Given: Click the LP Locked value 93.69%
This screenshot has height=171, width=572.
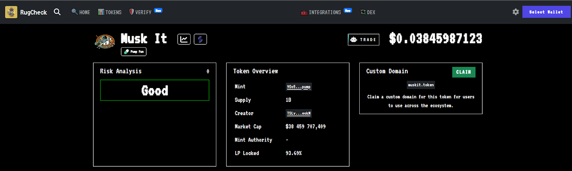Looking at the screenshot, I should click(294, 153).
